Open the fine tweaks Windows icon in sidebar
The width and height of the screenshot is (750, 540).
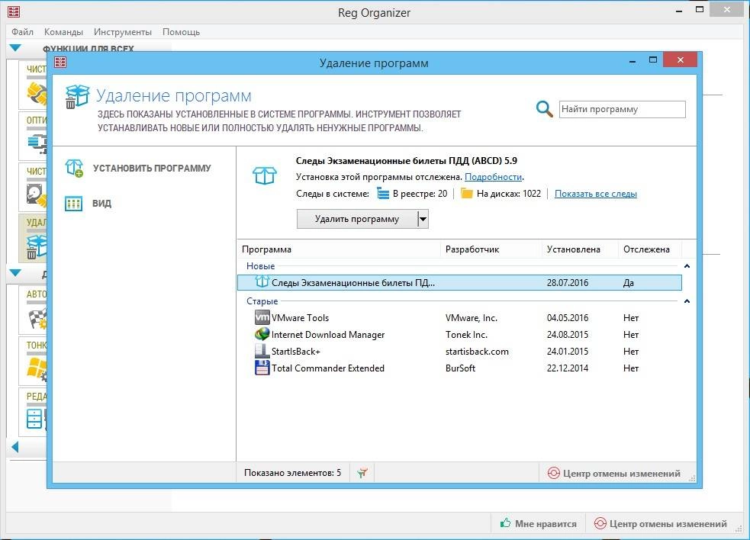[37, 369]
